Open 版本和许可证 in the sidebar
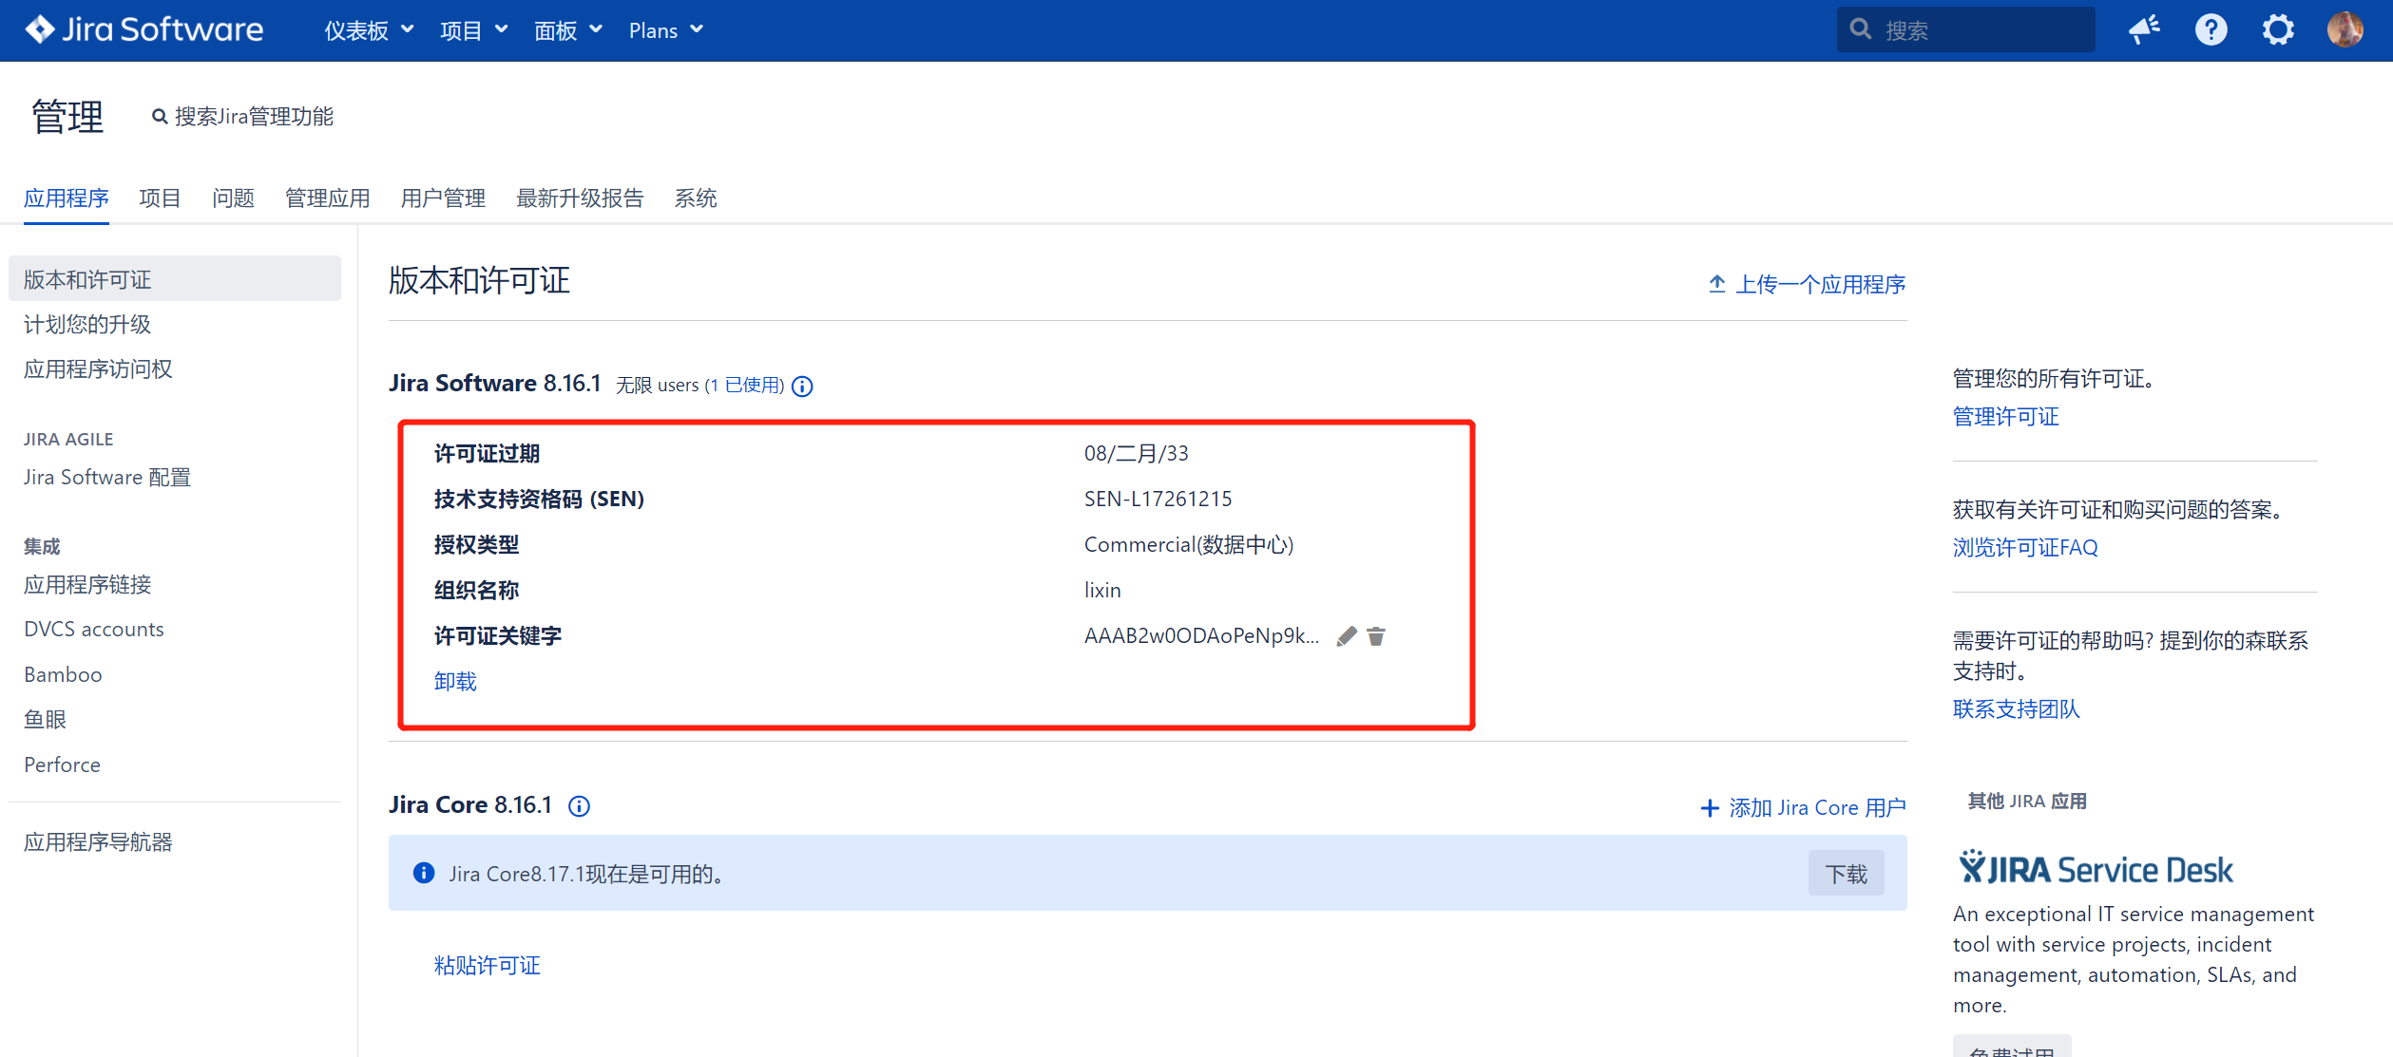2393x1057 pixels. point(175,279)
